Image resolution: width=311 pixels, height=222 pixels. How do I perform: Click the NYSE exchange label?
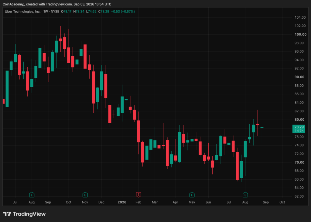(55, 12)
